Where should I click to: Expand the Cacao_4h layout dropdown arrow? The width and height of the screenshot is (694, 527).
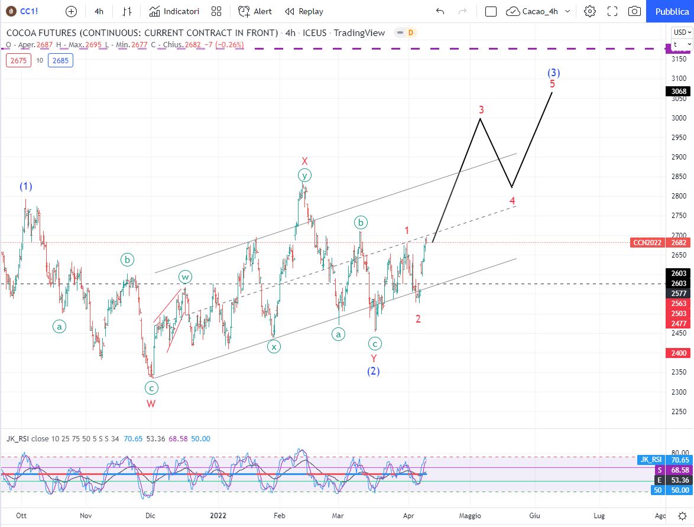(567, 11)
